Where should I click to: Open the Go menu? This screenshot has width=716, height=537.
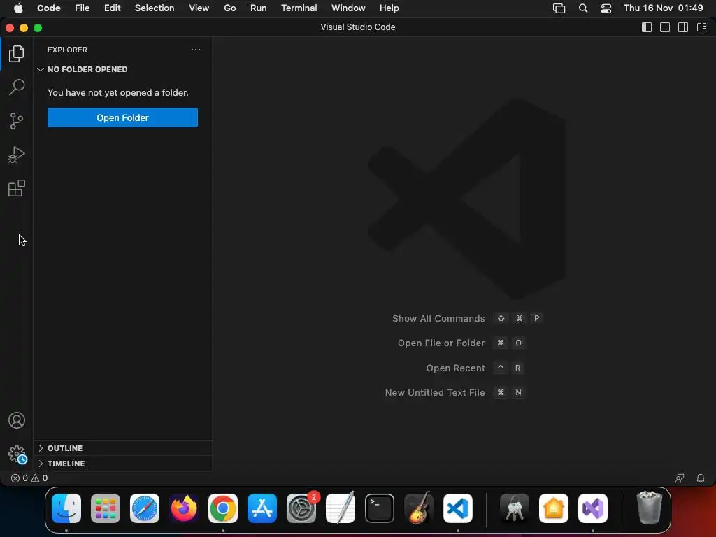[x=229, y=8]
